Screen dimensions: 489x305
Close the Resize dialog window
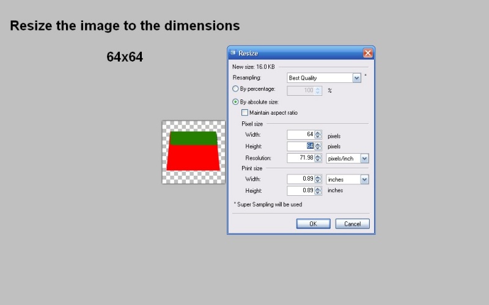click(368, 53)
